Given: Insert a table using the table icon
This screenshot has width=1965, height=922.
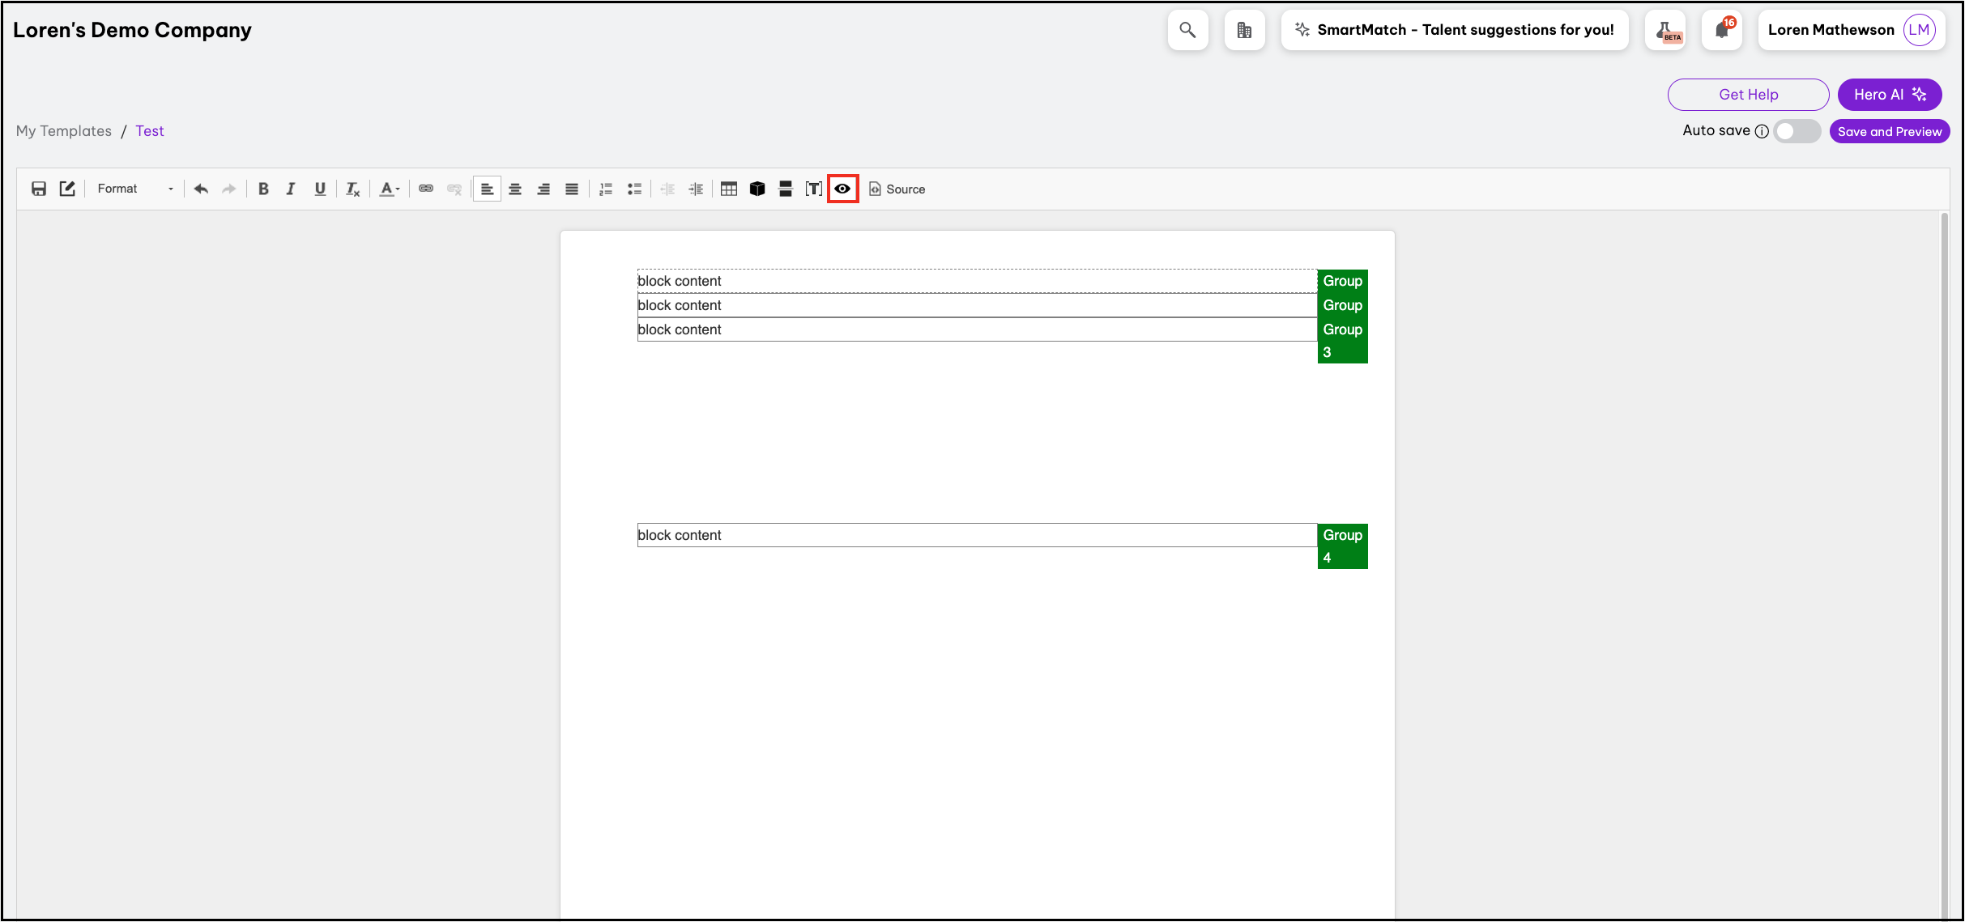Looking at the screenshot, I should [728, 189].
